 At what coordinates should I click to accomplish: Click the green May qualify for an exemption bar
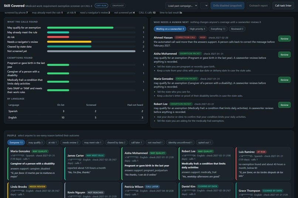coord(80,28)
